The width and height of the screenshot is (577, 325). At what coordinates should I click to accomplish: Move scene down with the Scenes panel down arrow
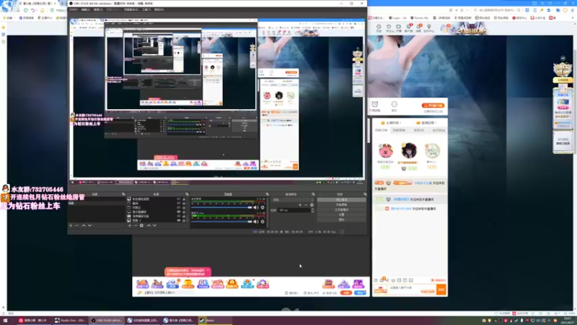click(89, 225)
